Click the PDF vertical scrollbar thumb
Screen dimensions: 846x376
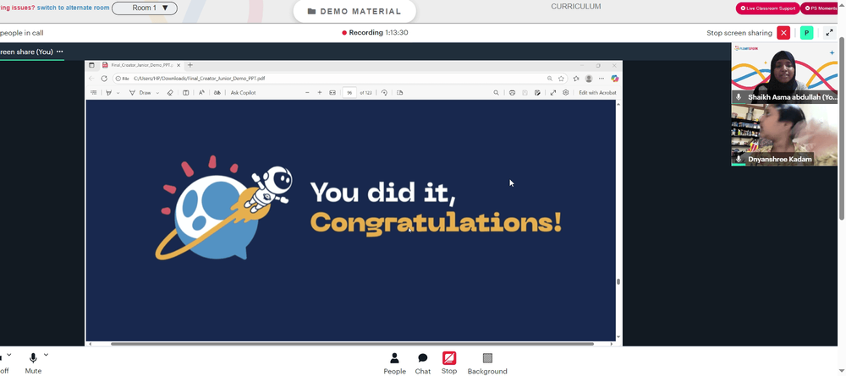pos(618,281)
